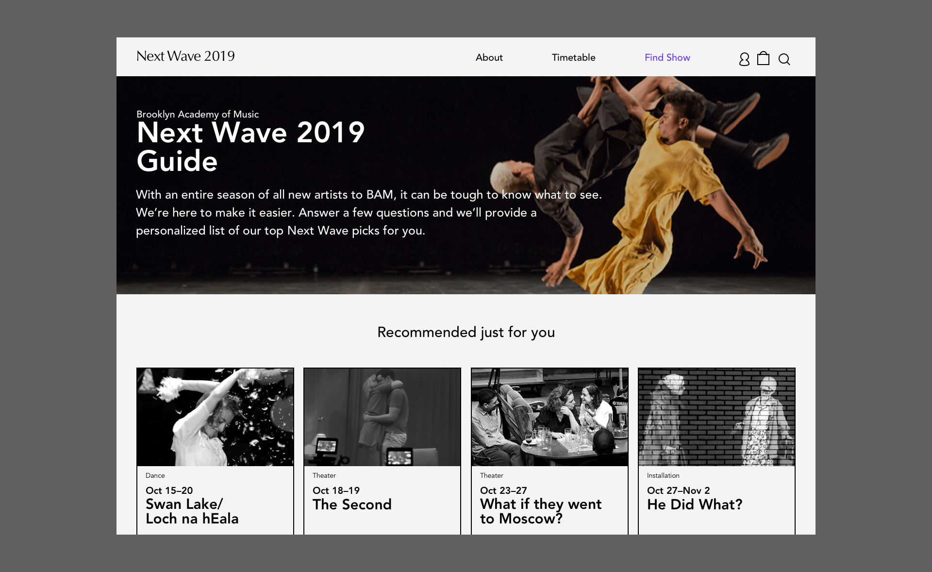Click the search magnifier icon

coord(784,59)
